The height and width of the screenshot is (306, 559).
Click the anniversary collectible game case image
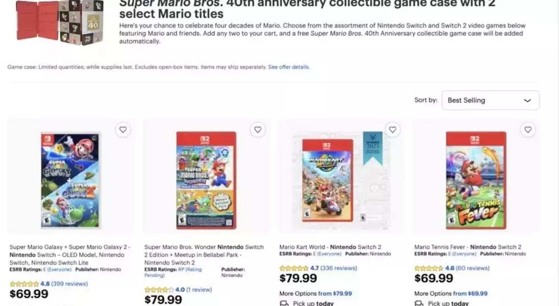60,21
